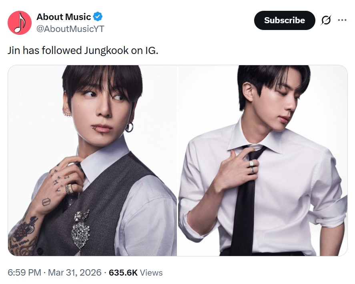The image size is (355, 284).
Task: Open the right photo with black tie
Action: [x=263, y=160]
